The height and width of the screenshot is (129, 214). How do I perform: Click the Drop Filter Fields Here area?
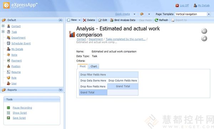(109, 75)
